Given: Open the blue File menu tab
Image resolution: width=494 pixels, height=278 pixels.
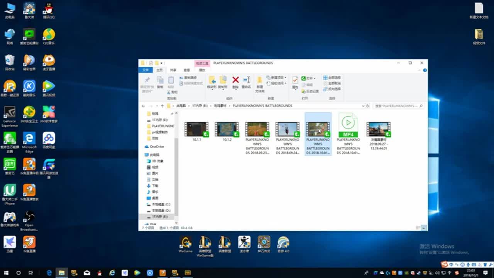Looking at the screenshot, I should [x=145, y=70].
